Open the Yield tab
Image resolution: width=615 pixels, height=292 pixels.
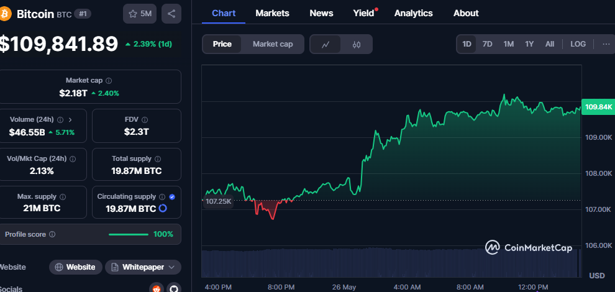point(363,13)
